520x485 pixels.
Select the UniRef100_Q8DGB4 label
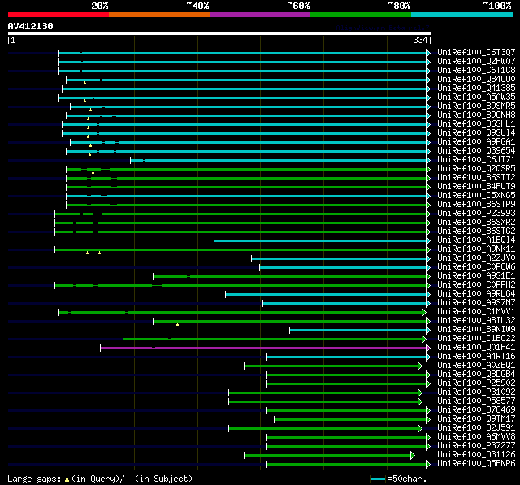pyautogui.click(x=476, y=375)
